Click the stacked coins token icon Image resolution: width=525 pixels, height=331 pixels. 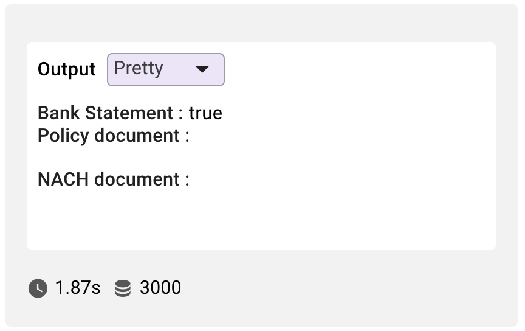123,288
